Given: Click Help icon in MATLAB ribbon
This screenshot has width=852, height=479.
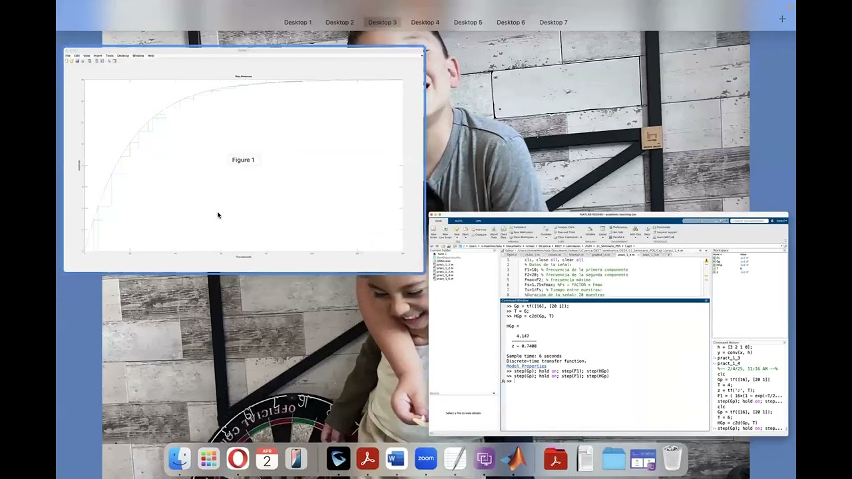Looking at the screenshot, I should (647, 232).
